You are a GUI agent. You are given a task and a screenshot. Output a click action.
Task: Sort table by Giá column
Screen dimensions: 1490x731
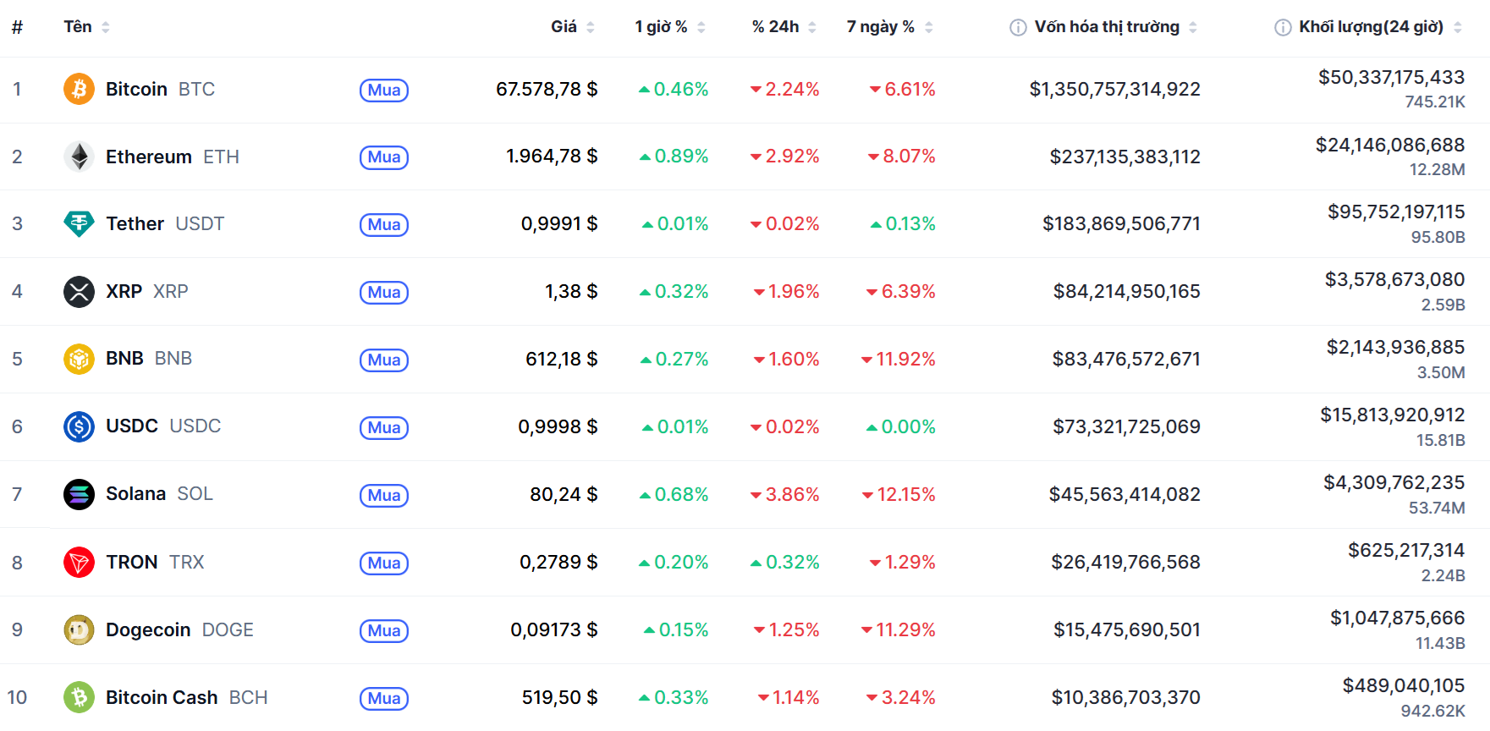tap(573, 27)
